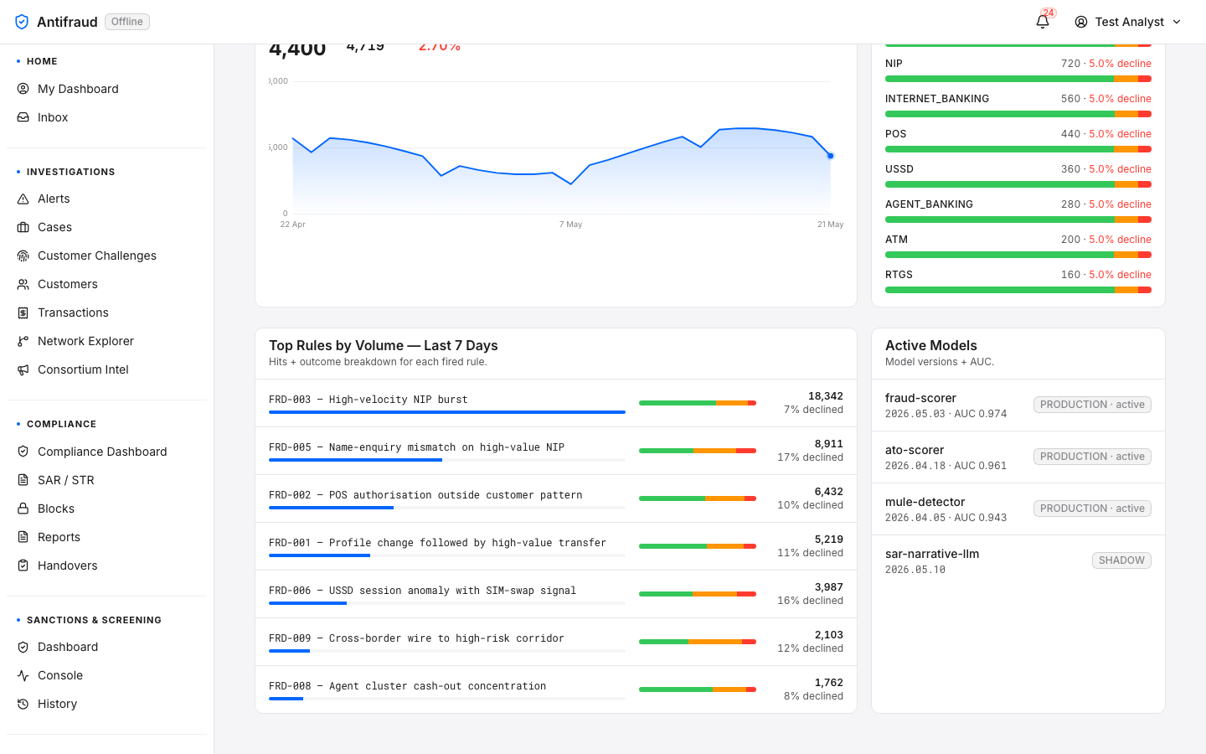The image size is (1206, 754).
Task: Click the Active Models panel heading
Action: click(x=931, y=345)
